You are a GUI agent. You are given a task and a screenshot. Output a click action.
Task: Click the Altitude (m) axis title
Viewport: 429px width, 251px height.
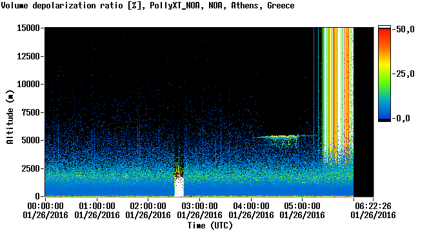pyautogui.click(x=10, y=117)
